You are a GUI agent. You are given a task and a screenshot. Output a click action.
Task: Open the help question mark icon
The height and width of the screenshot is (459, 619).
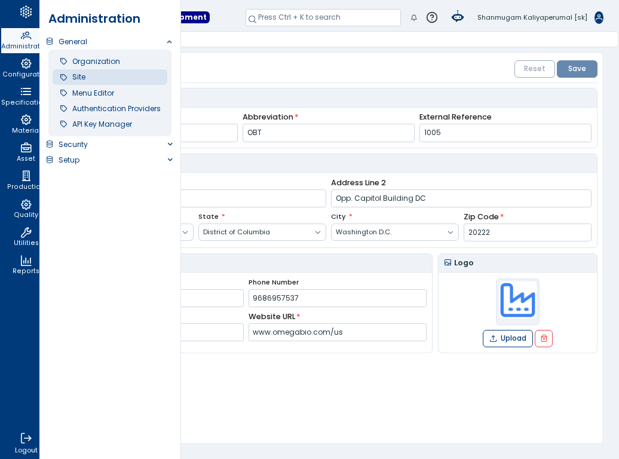[x=432, y=17]
